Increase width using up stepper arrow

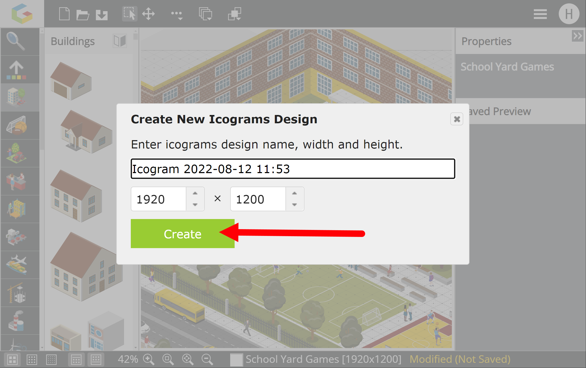[195, 193]
